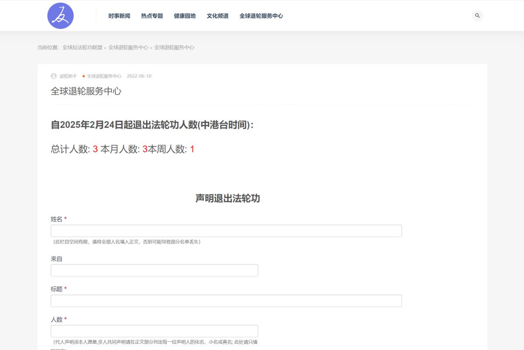
Task: Click inside the 标题 input field
Action: 226,301
